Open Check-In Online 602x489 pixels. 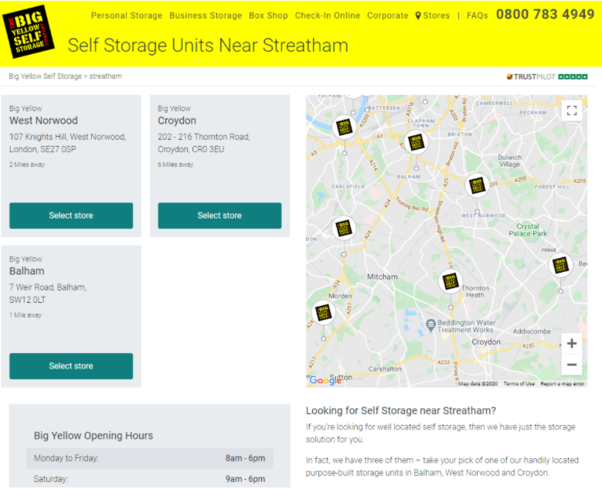pyautogui.click(x=328, y=15)
